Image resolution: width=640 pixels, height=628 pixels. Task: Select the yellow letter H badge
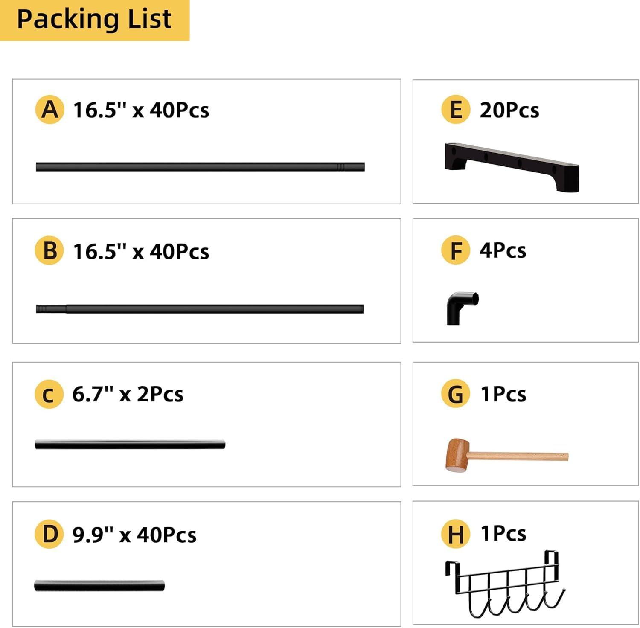tap(456, 534)
